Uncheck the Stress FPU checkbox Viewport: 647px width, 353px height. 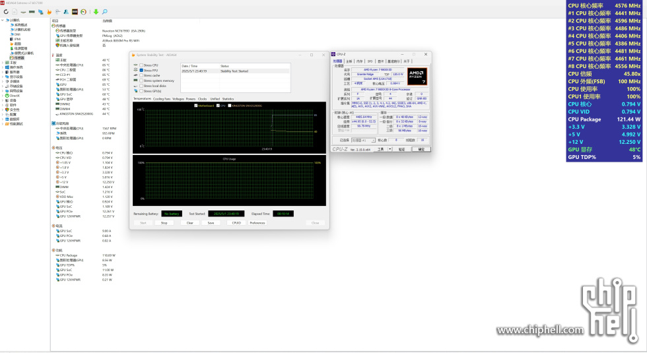tap(141, 71)
